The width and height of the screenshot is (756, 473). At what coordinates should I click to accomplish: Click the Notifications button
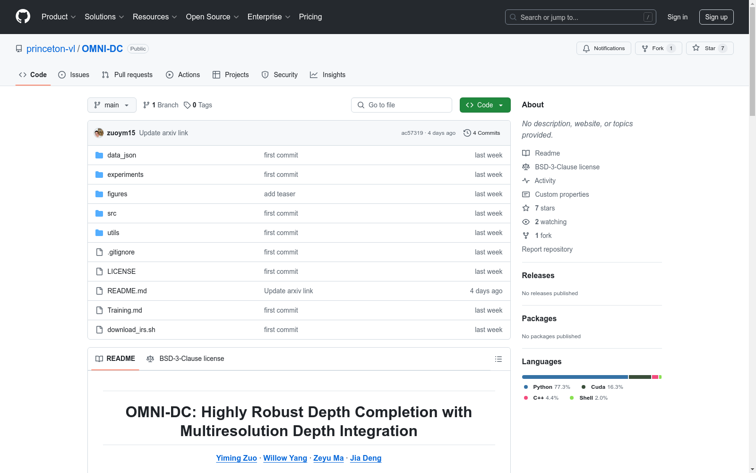click(x=604, y=48)
